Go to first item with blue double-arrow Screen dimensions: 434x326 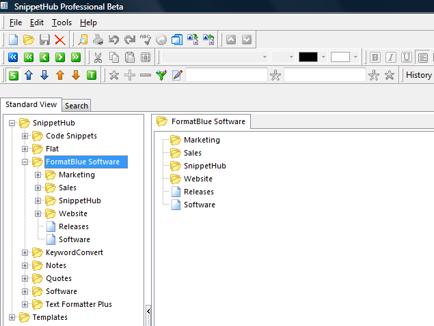click(13, 57)
